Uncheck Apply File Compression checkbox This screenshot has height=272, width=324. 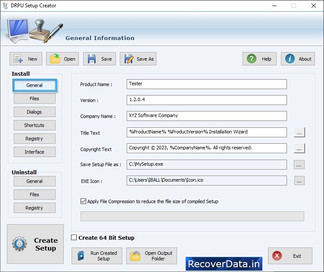(83, 201)
